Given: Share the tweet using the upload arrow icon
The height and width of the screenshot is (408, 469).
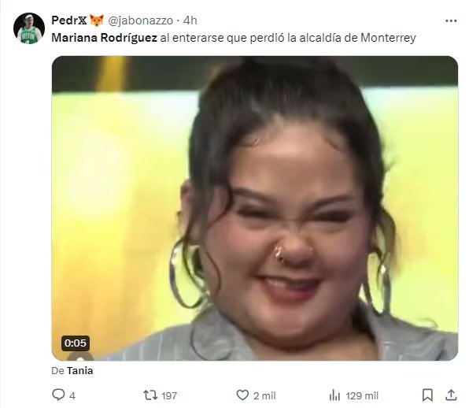Looking at the screenshot, I should (x=451, y=395).
